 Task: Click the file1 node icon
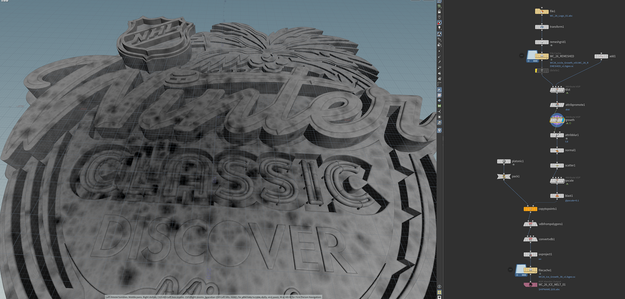(542, 11)
